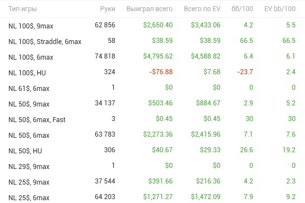Select the NL 25$, 6max row

[x=153, y=196]
